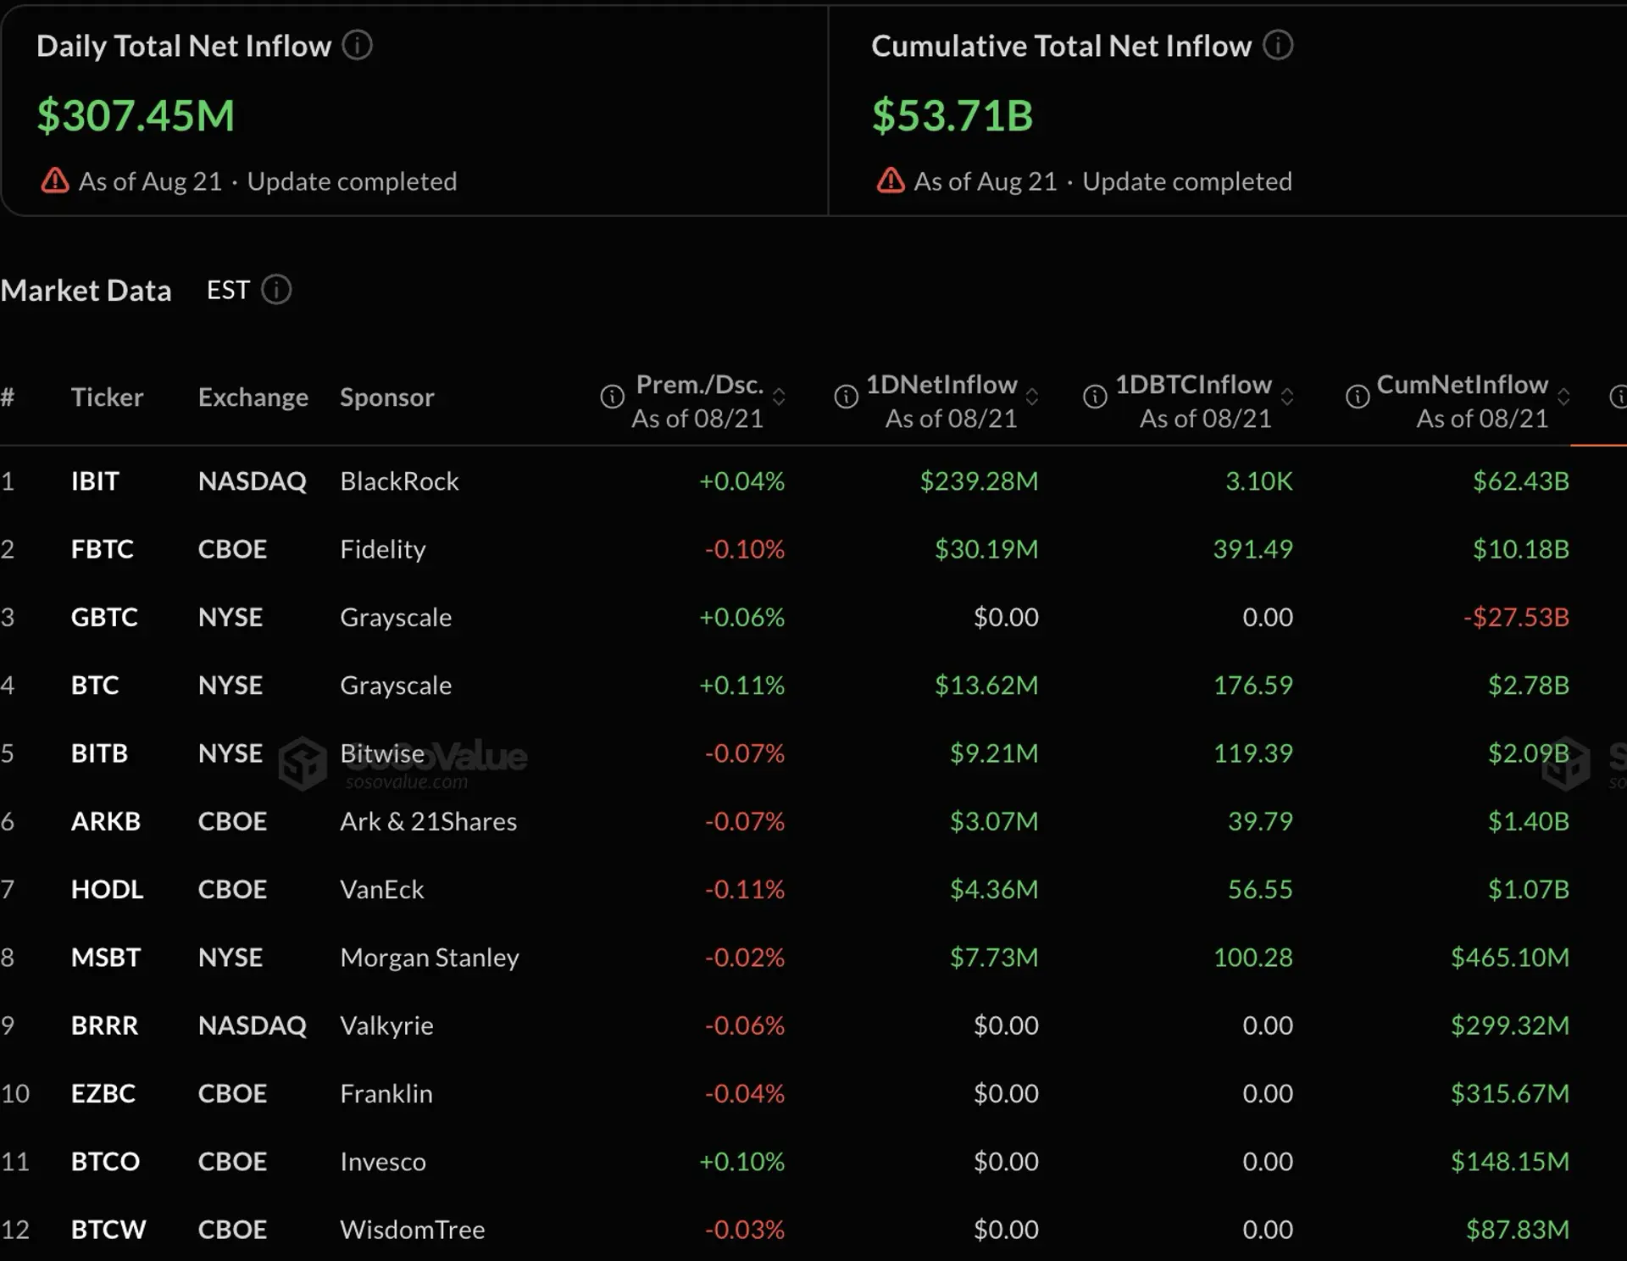Click the VanEck sponsor cell

(x=382, y=889)
